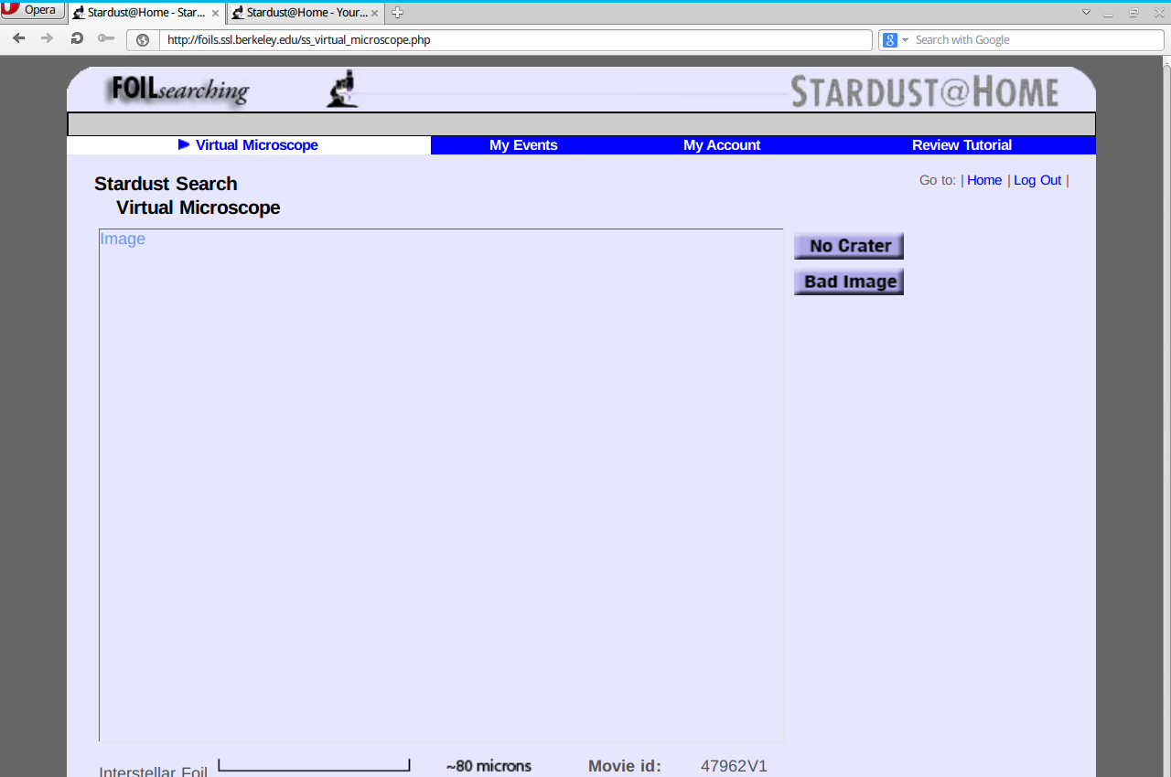Click the FOILsearching logo
The image size is (1171, 777).
[179, 90]
